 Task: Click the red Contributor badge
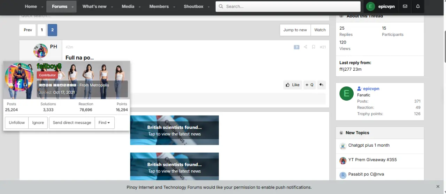point(47,75)
